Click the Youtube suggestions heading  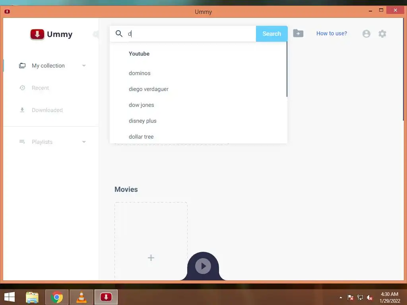point(139,54)
